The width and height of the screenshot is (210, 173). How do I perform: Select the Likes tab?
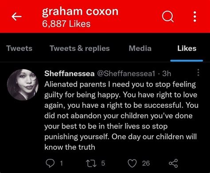[x=187, y=48]
